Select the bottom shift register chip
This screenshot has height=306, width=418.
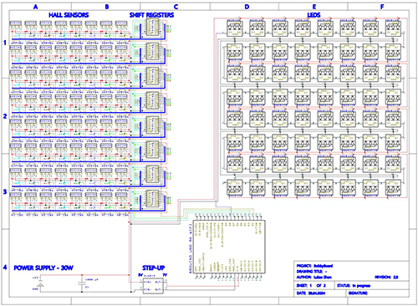152,198
